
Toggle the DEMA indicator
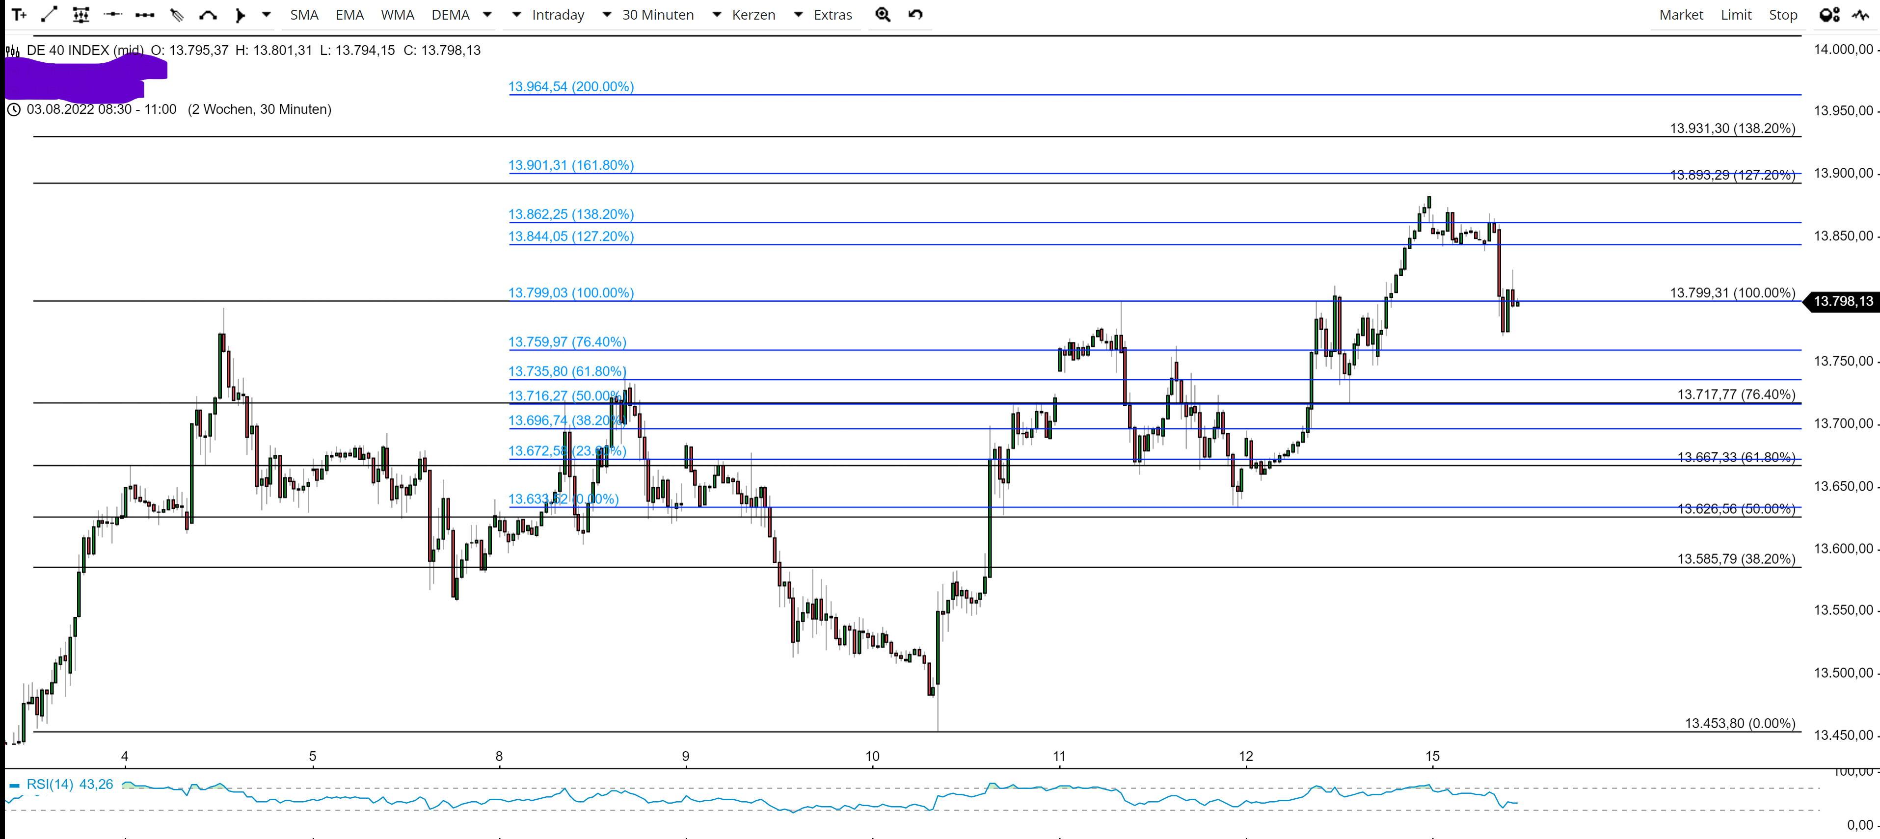450,15
